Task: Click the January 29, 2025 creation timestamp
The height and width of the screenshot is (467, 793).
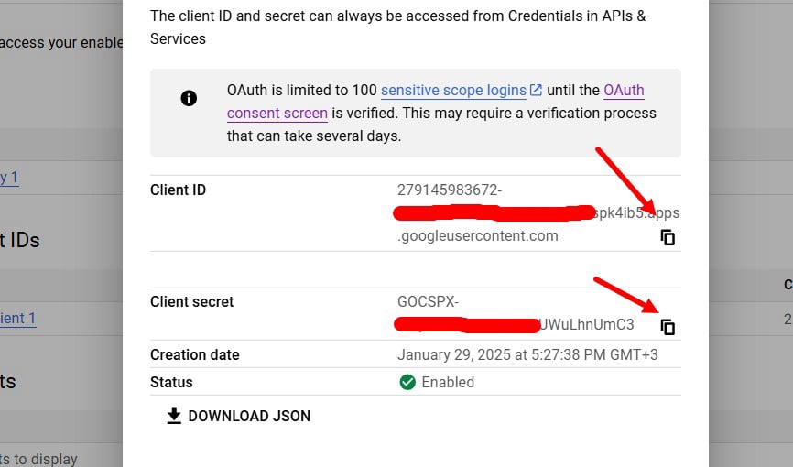Action: pyautogui.click(x=527, y=354)
